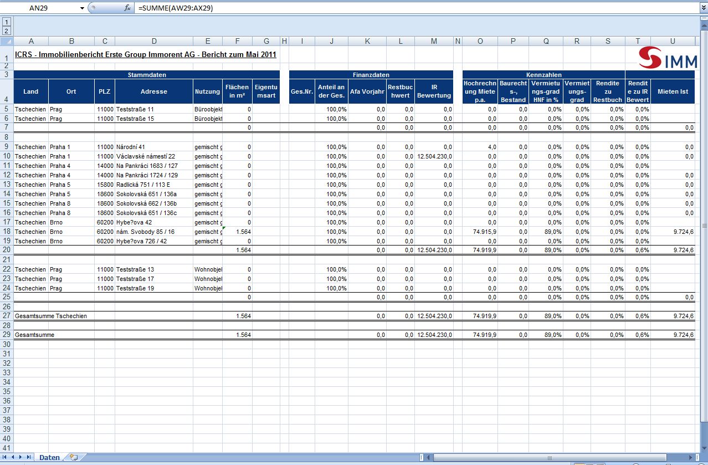The height and width of the screenshot is (465, 708).
Task: Select the 'Hochrechnung Miete p.a.' header cell
Action: tap(480, 91)
